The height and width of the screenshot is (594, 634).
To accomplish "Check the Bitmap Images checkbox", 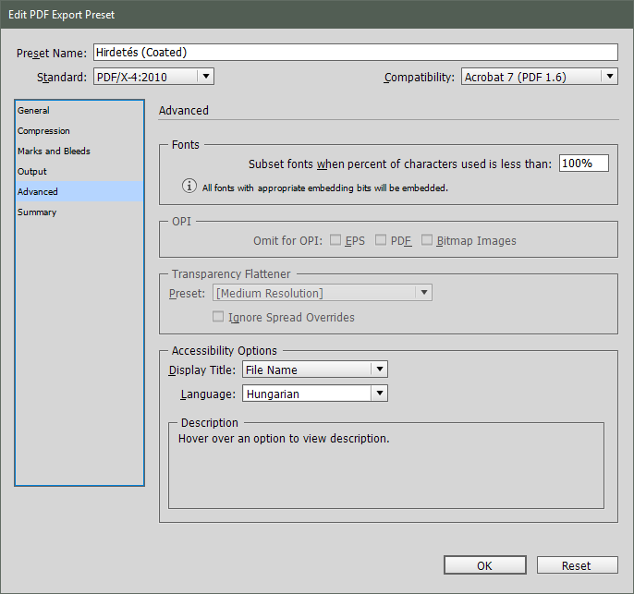I will tap(427, 241).
